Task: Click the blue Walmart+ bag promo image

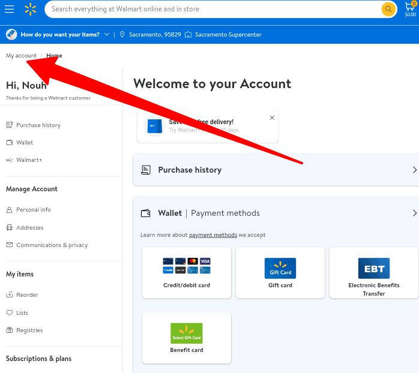Action: tap(154, 126)
